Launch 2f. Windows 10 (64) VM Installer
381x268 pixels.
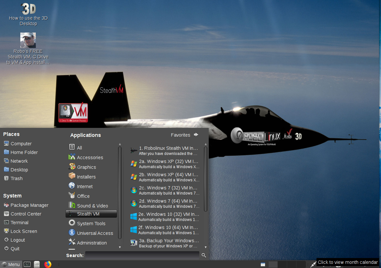[x=165, y=230]
